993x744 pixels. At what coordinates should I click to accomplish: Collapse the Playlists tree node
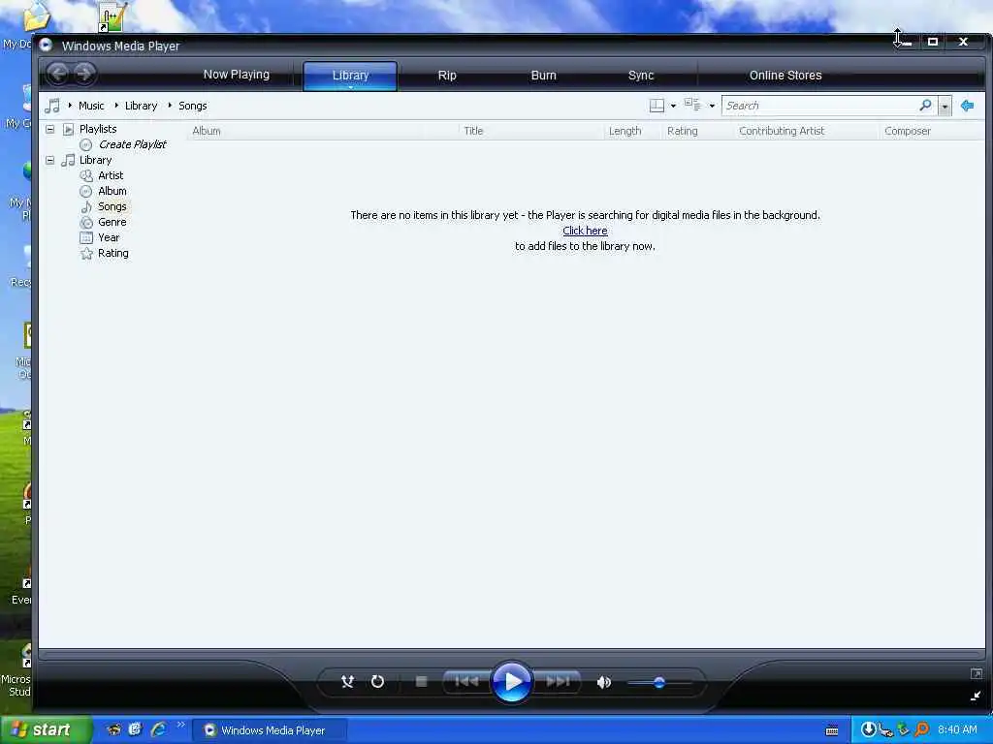[50, 129]
